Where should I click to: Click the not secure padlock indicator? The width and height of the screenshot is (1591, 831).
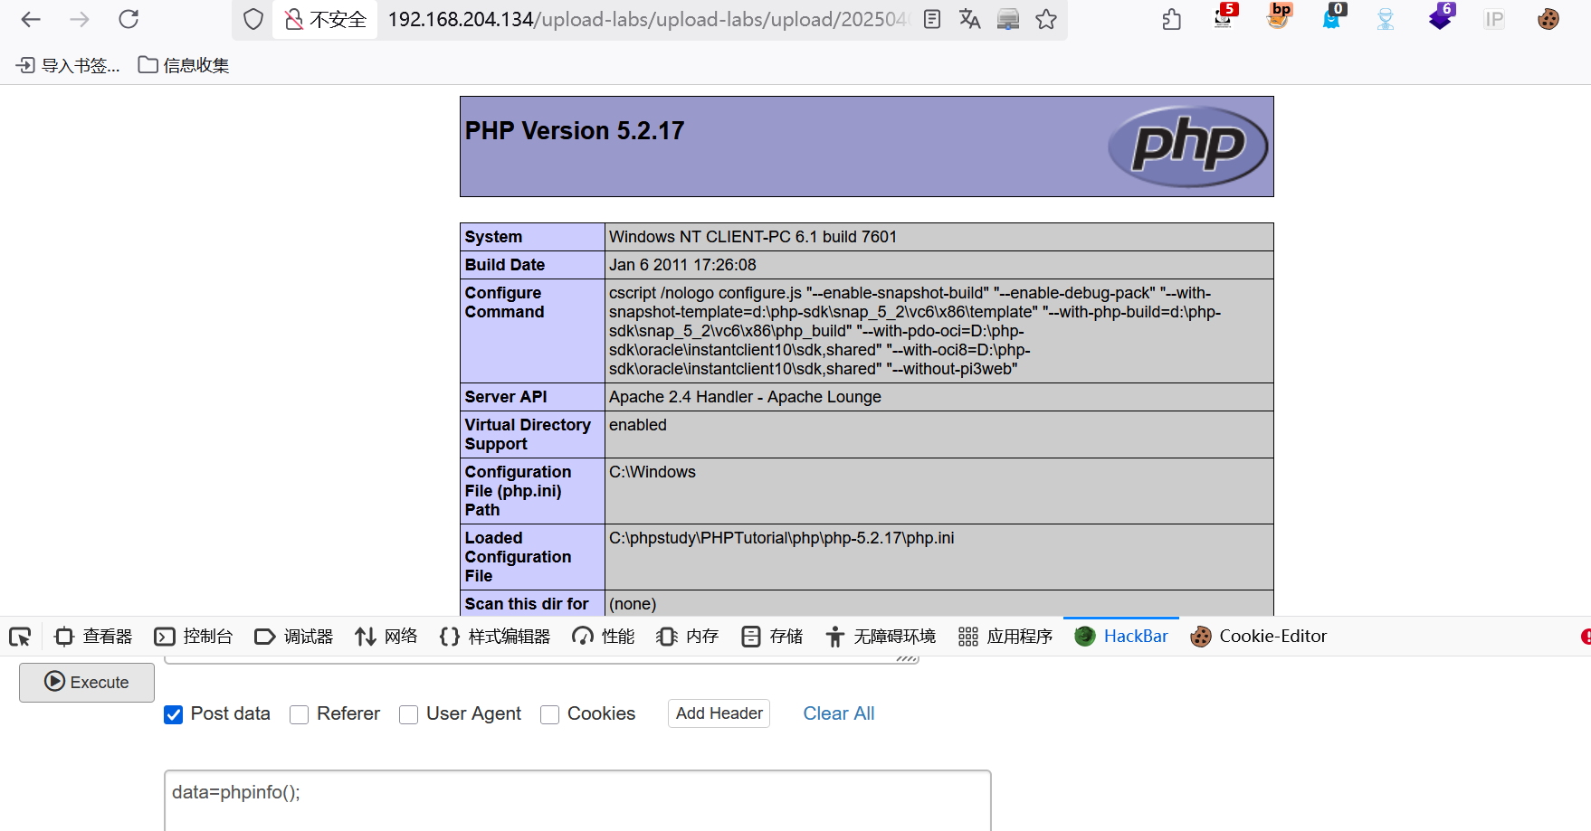pos(325,19)
